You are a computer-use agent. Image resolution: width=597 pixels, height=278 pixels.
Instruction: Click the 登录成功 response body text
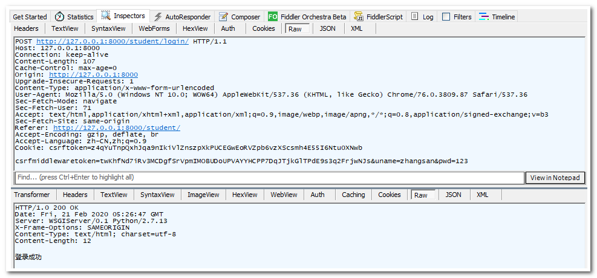click(x=28, y=257)
